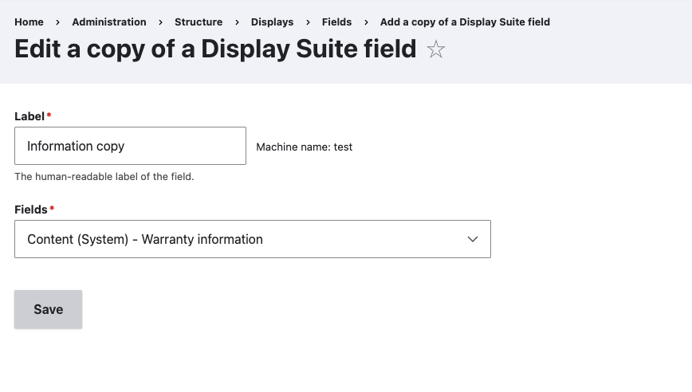
Task: Click the breadcrumb chevron after Structure
Action: (x=237, y=22)
